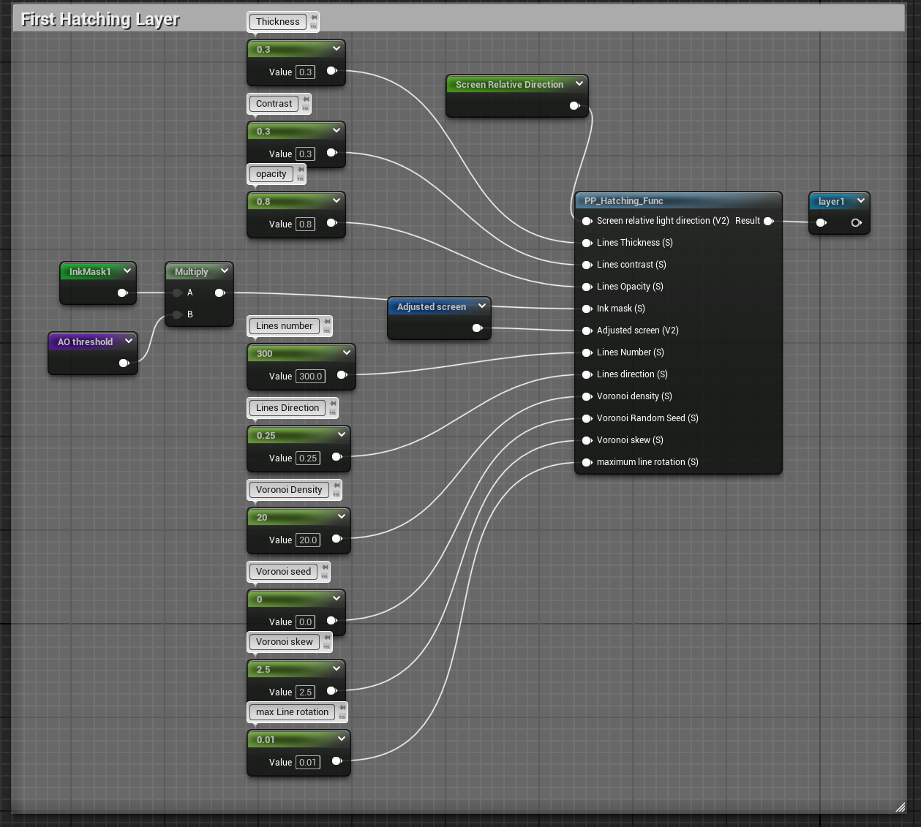The width and height of the screenshot is (921, 827).
Task: Click pin icon on Thickness comment bubble
Action: [x=314, y=17]
